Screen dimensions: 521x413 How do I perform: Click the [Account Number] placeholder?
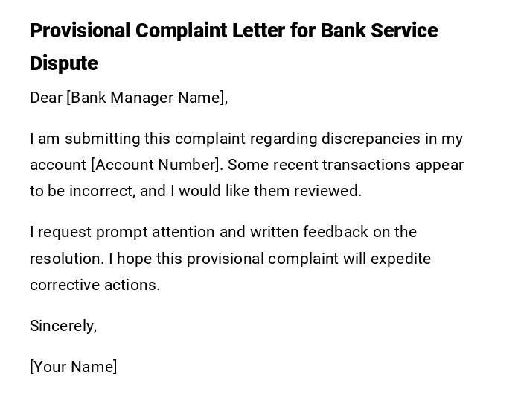click(x=156, y=165)
